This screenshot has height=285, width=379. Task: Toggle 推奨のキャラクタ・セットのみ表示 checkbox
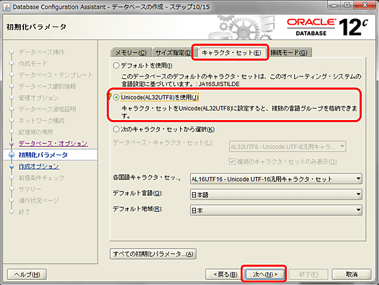(x=232, y=162)
